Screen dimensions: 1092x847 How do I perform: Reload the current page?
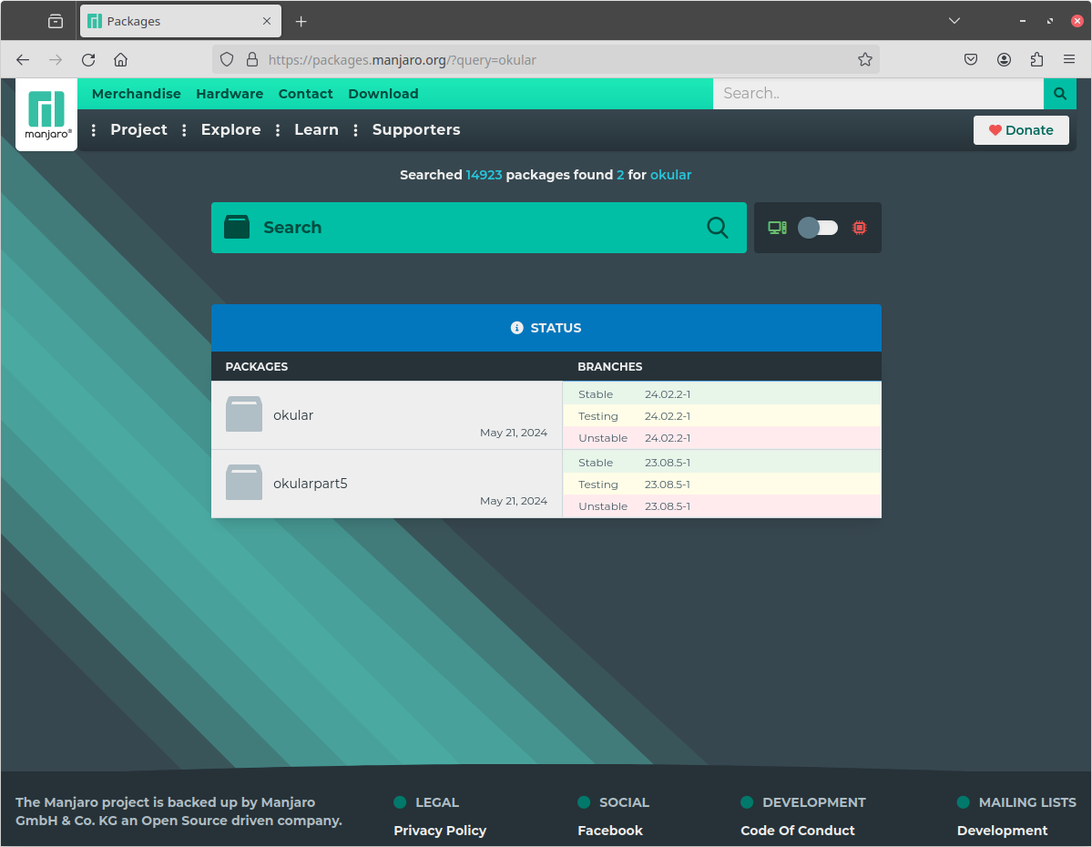(88, 60)
